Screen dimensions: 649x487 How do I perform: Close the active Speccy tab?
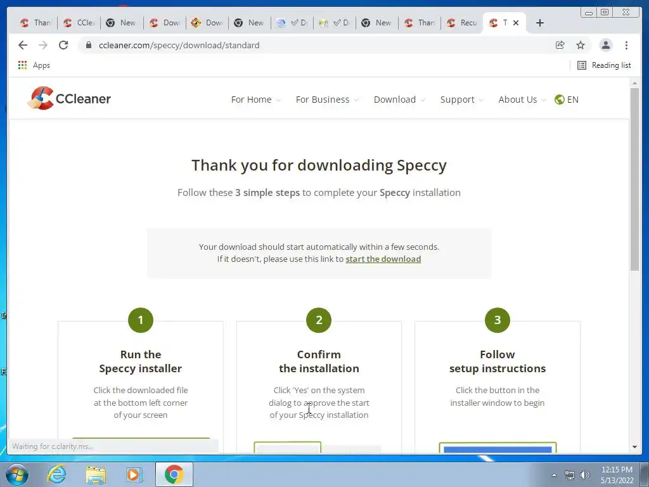coord(516,23)
